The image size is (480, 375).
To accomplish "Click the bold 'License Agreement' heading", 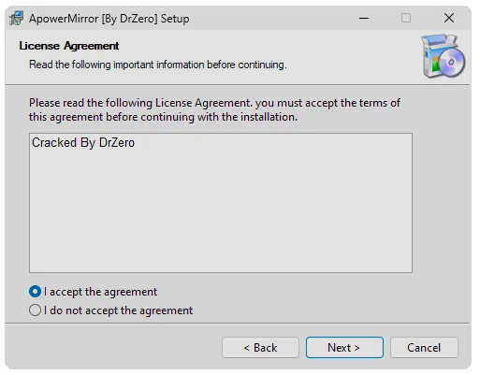I will [x=69, y=46].
